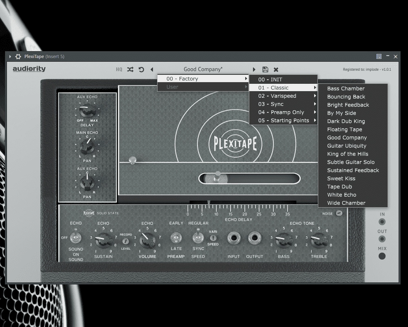The image size is (408, 327).
Task: Load the Bouncing Back preset
Action: (353, 97)
